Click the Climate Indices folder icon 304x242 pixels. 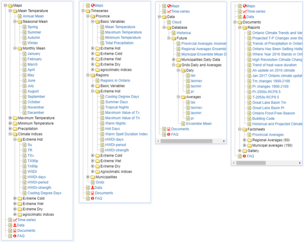15,134
